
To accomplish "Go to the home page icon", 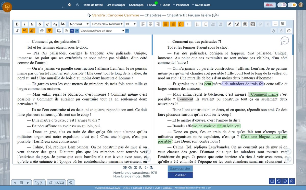I will point(70,5).
